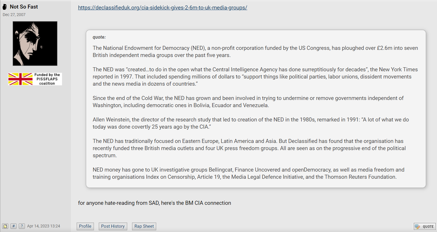437x232 pixels.
Task: Click the Union Jack flag image
Action: [x=20, y=79]
